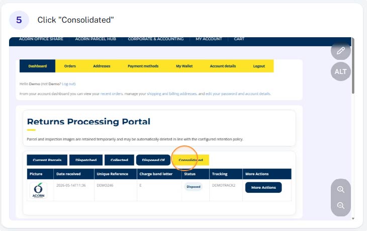367x231 pixels.
Task: Click the pencil edit icon
Action: pos(340,51)
